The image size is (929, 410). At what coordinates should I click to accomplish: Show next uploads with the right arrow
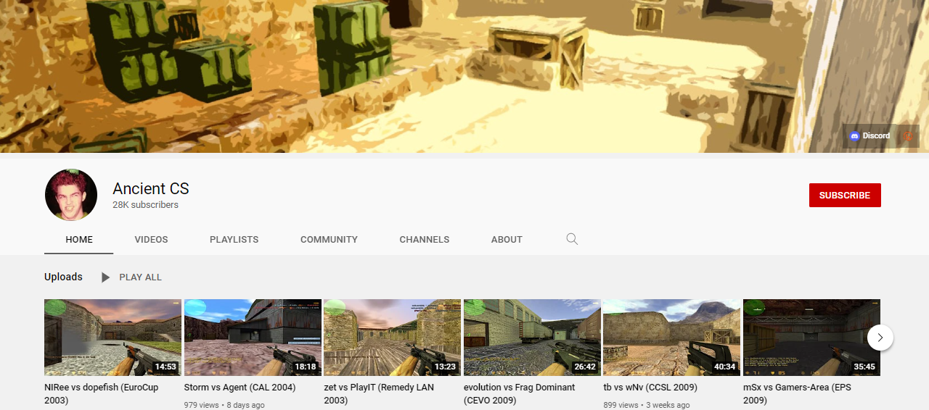coord(880,337)
